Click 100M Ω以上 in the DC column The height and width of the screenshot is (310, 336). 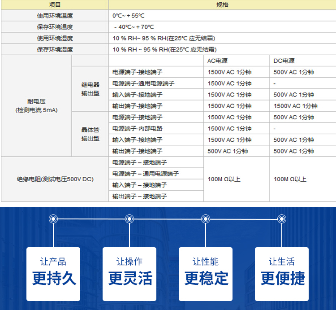pos(290,179)
